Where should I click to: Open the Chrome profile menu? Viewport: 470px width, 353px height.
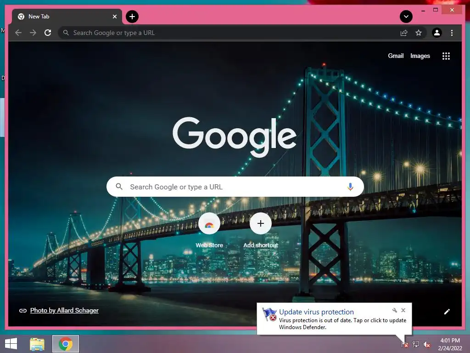[437, 33]
